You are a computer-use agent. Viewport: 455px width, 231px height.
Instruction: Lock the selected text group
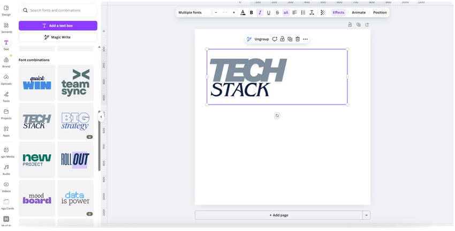282,39
